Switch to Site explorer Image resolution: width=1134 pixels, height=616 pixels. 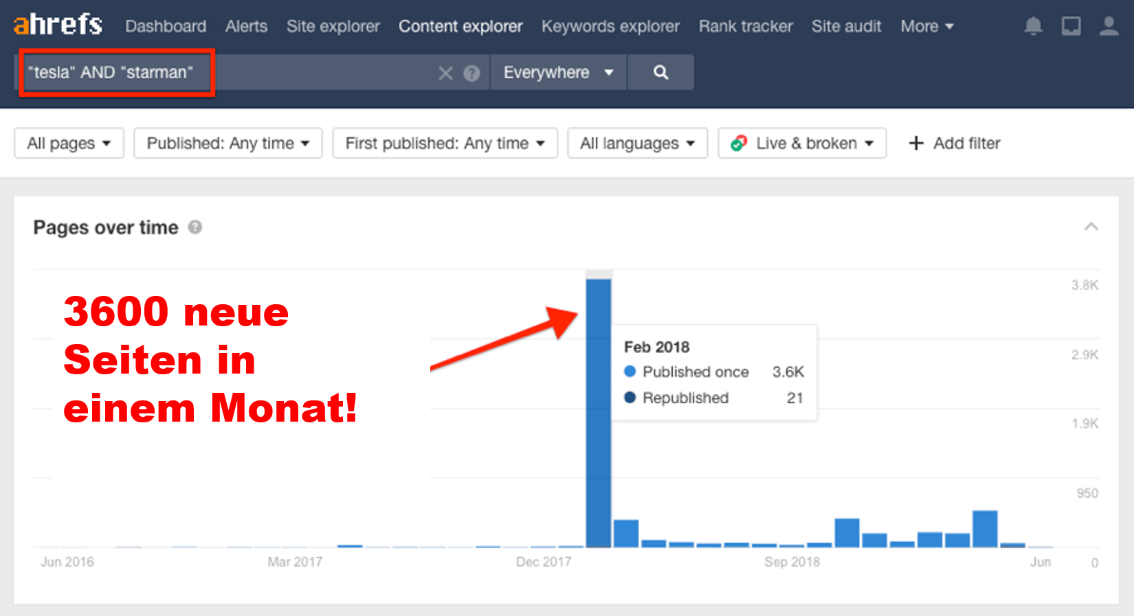click(x=333, y=26)
